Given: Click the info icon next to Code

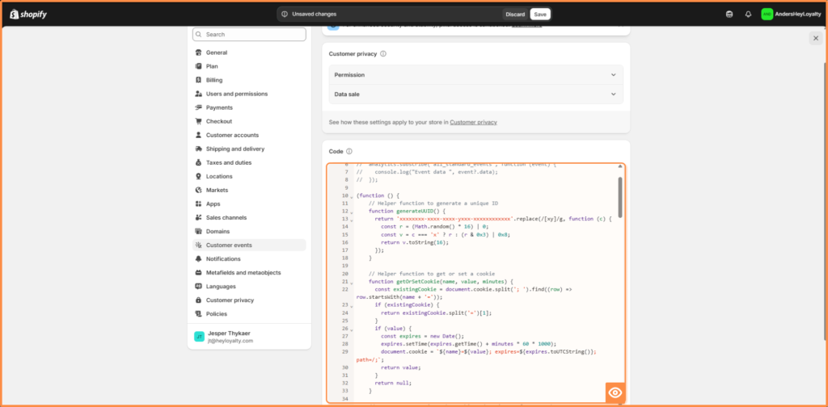Looking at the screenshot, I should pos(349,152).
